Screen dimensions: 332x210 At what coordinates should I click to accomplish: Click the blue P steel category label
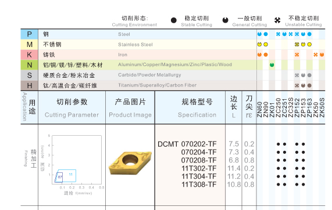[30, 34]
